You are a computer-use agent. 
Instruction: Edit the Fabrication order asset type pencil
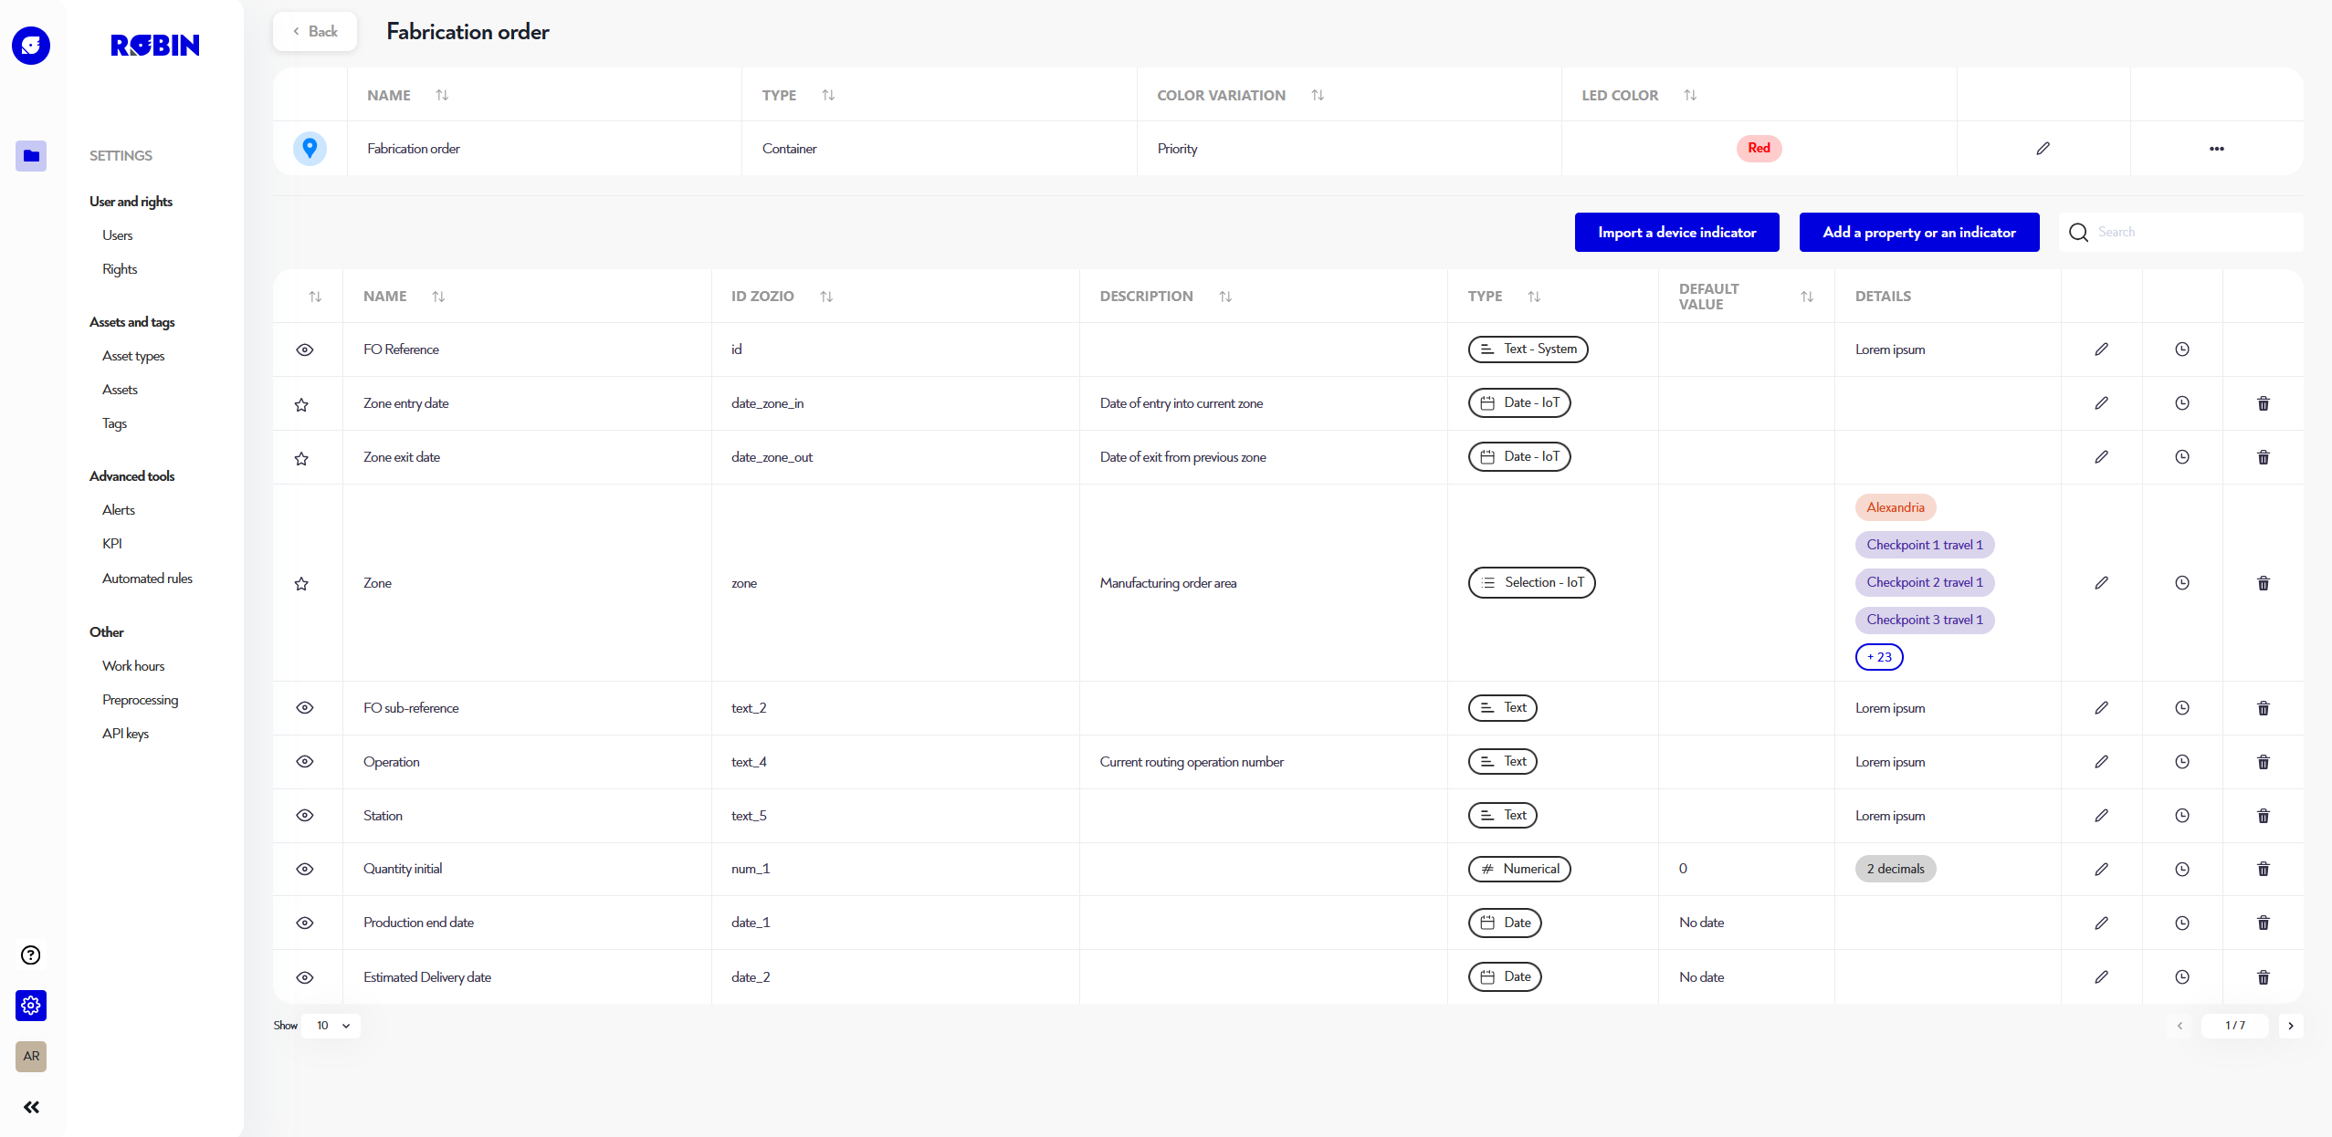(2043, 148)
